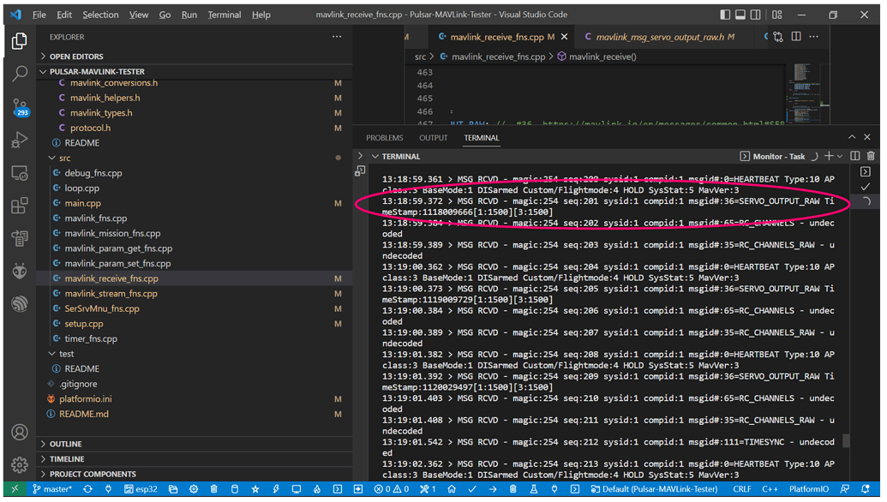Viewport: 887px width, 502px height.
Task: Click the master branch in status bar
Action: tap(52, 489)
